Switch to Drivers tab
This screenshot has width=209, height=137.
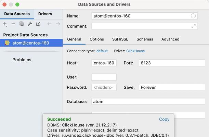click(45, 14)
